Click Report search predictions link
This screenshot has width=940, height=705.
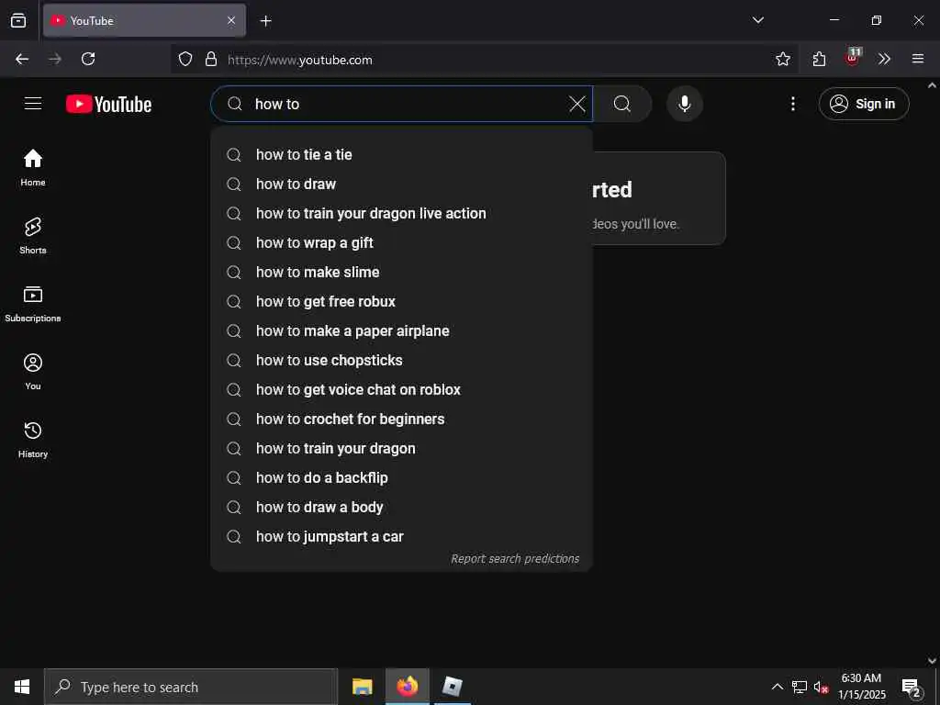tap(515, 559)
